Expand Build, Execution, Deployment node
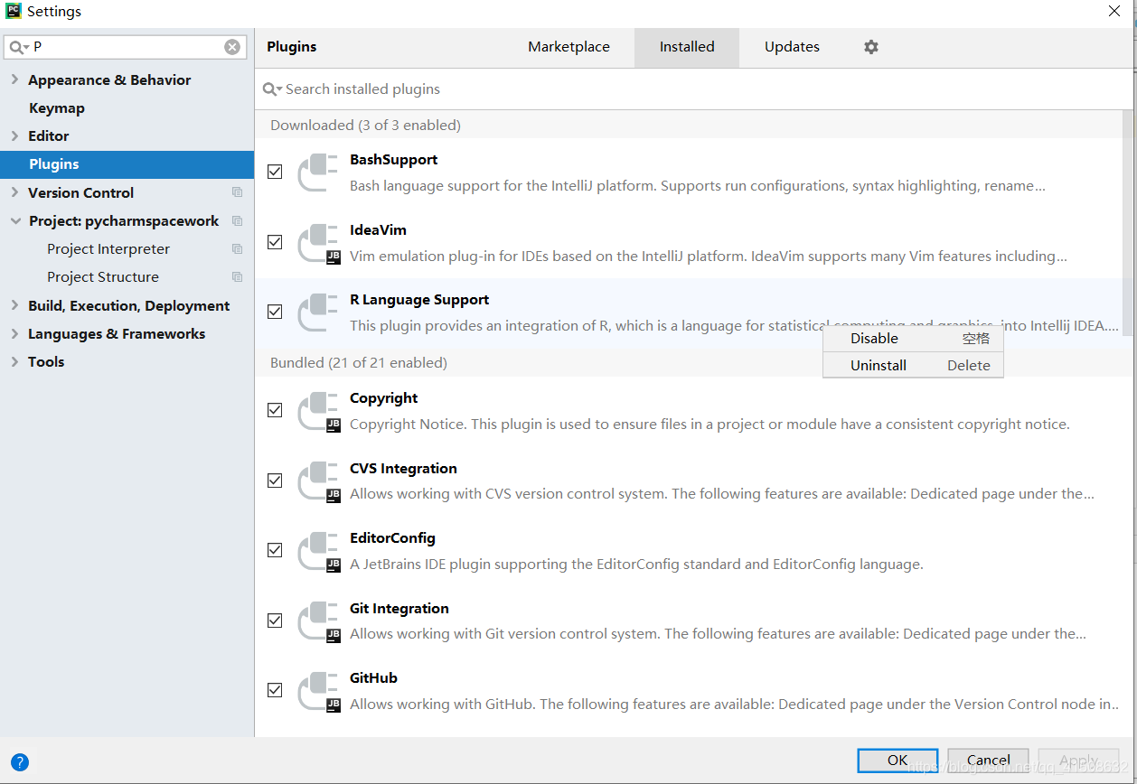 14,305
